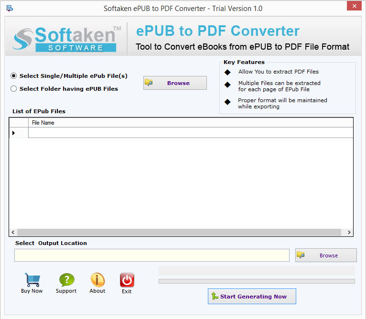Image resolution: width=366 pixels, height=319 pixels.
Task: Open the About info icon
Action: [x=97, y=280]
